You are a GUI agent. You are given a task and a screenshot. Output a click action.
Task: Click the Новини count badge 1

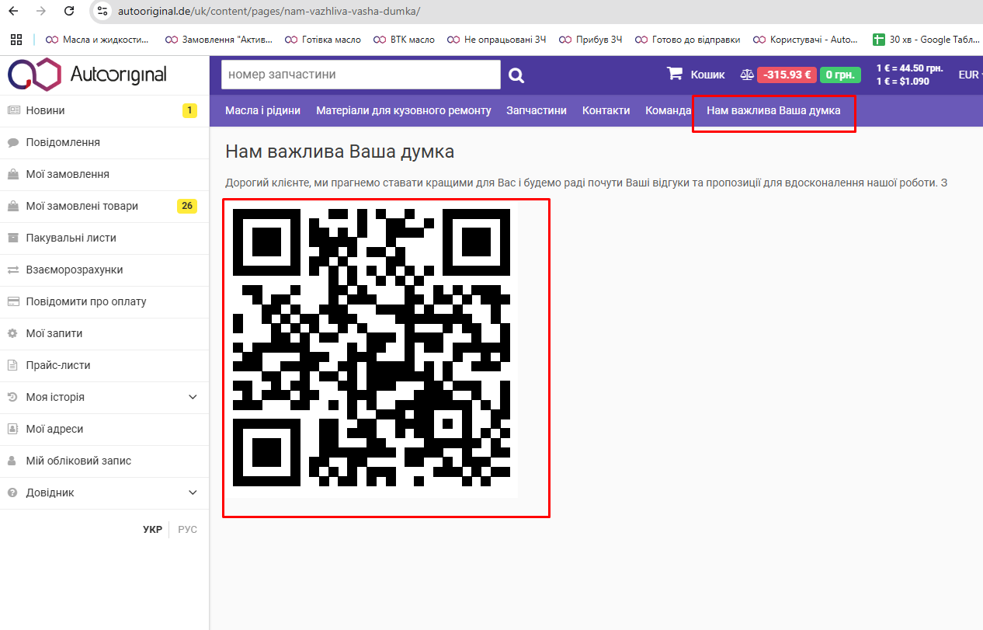tap(189, 110)
